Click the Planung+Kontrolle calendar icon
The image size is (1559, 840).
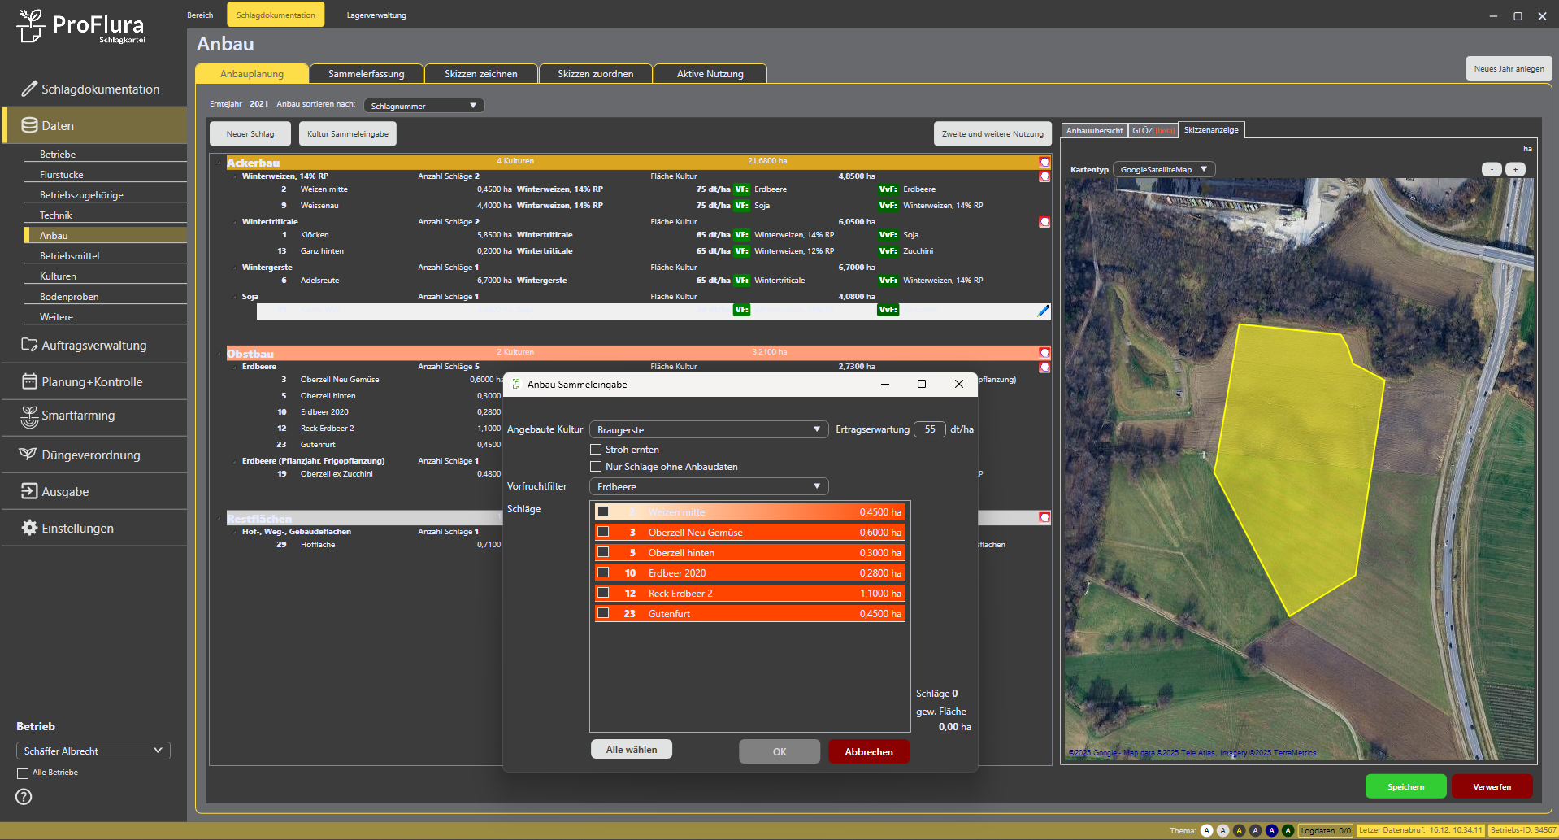pos(29,381)
